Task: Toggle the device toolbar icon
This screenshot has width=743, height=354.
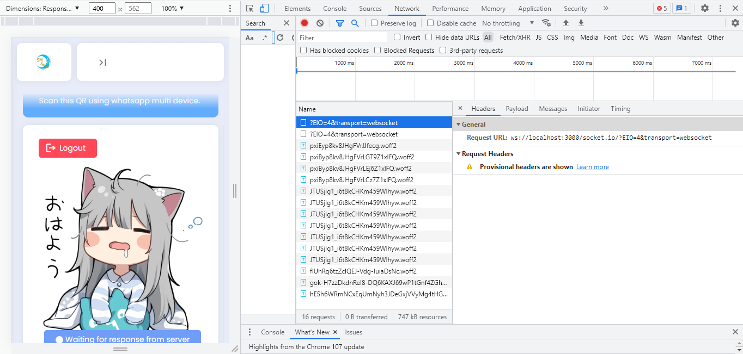Action: point(264,9)
